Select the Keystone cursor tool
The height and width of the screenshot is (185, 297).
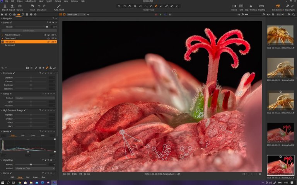pos(130,6)
